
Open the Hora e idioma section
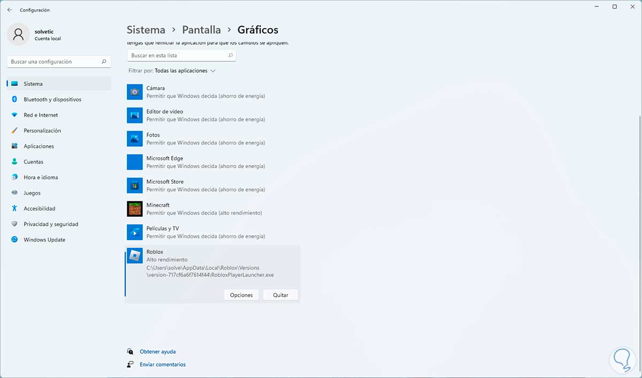[59, 177]
